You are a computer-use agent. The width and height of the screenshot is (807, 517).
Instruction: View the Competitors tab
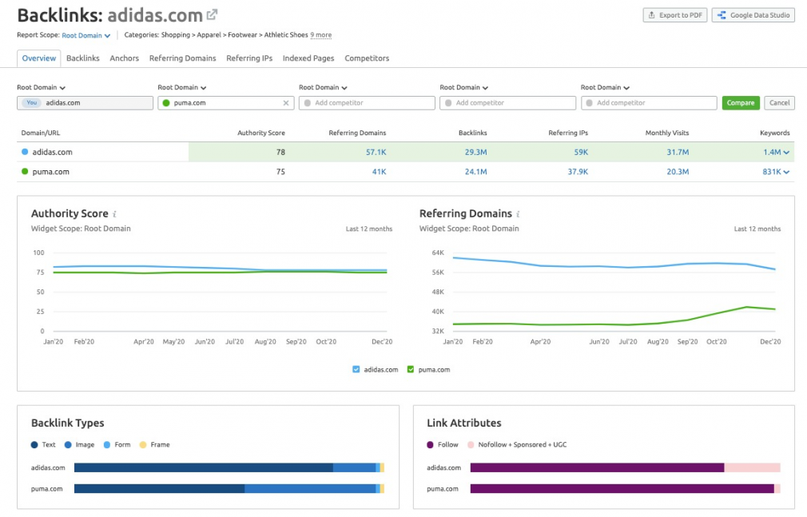(367, 58)
